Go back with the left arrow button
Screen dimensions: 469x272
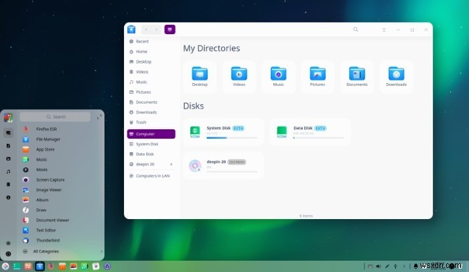click(x=146, y=29)
